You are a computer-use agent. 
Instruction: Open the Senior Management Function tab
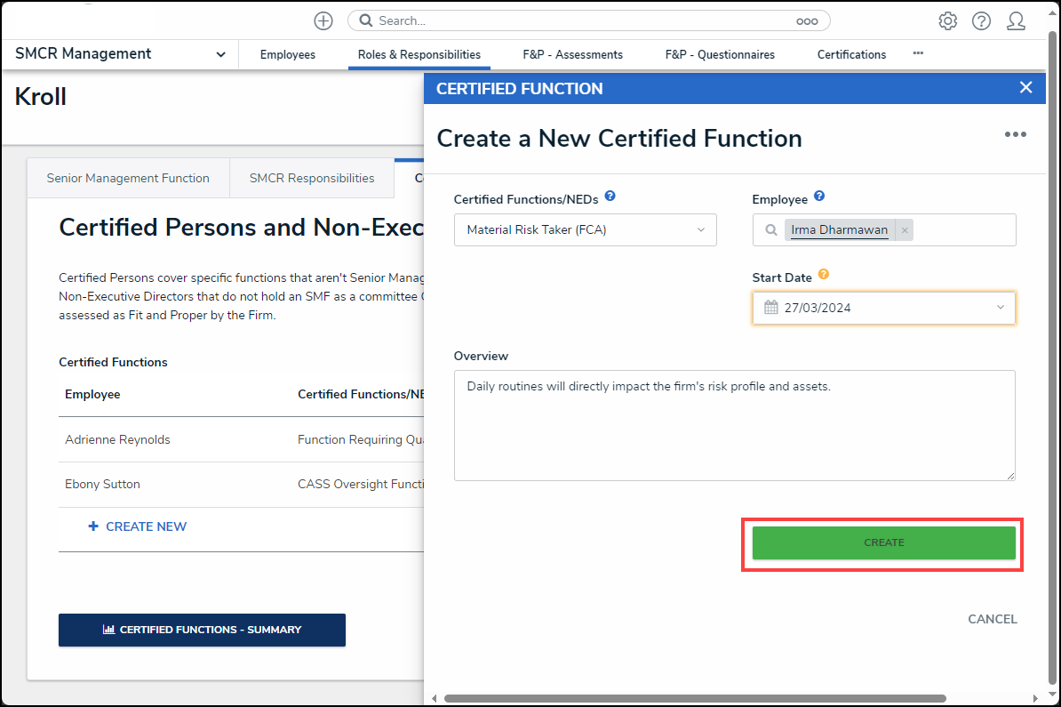128,178
